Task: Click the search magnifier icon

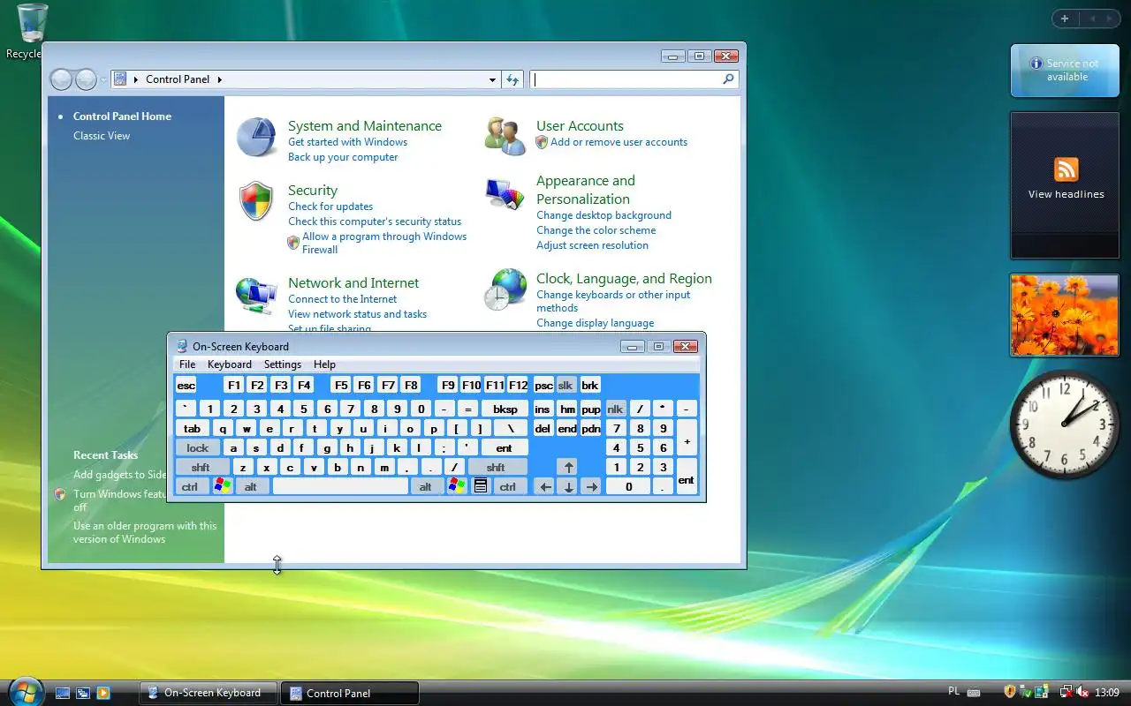Action: coord(728,79)
